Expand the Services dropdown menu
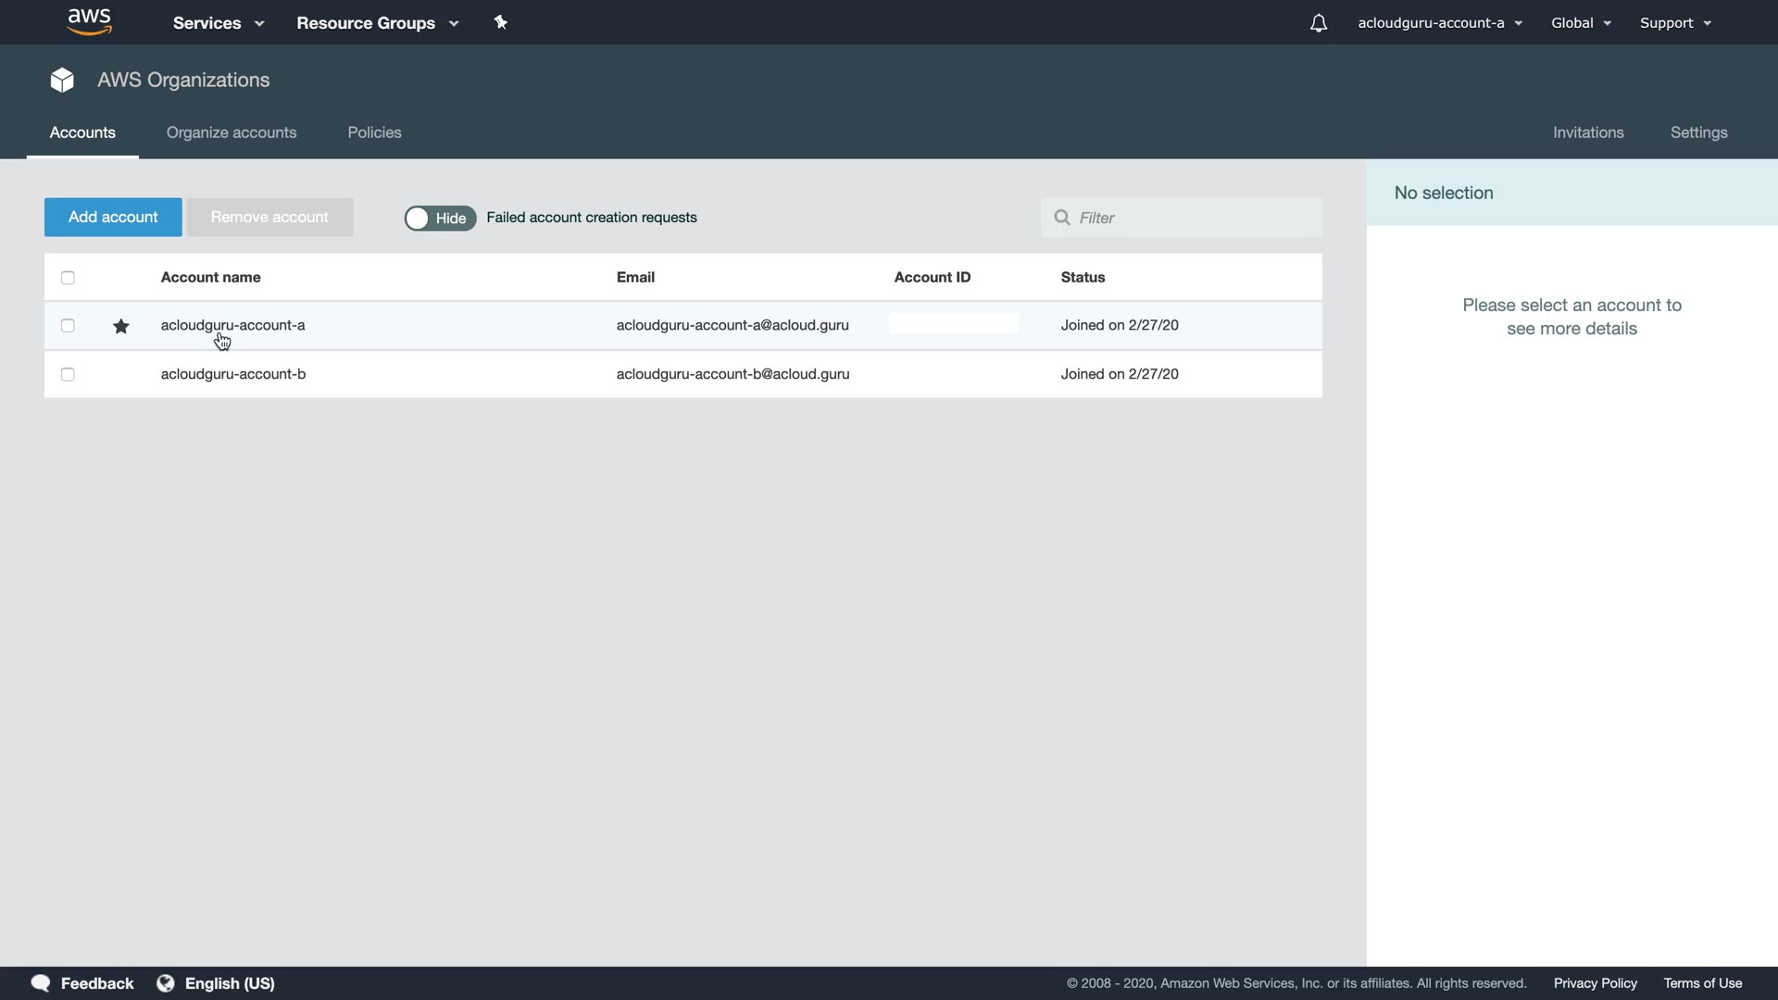The image size is (1778, 1000). click(219, 23)
